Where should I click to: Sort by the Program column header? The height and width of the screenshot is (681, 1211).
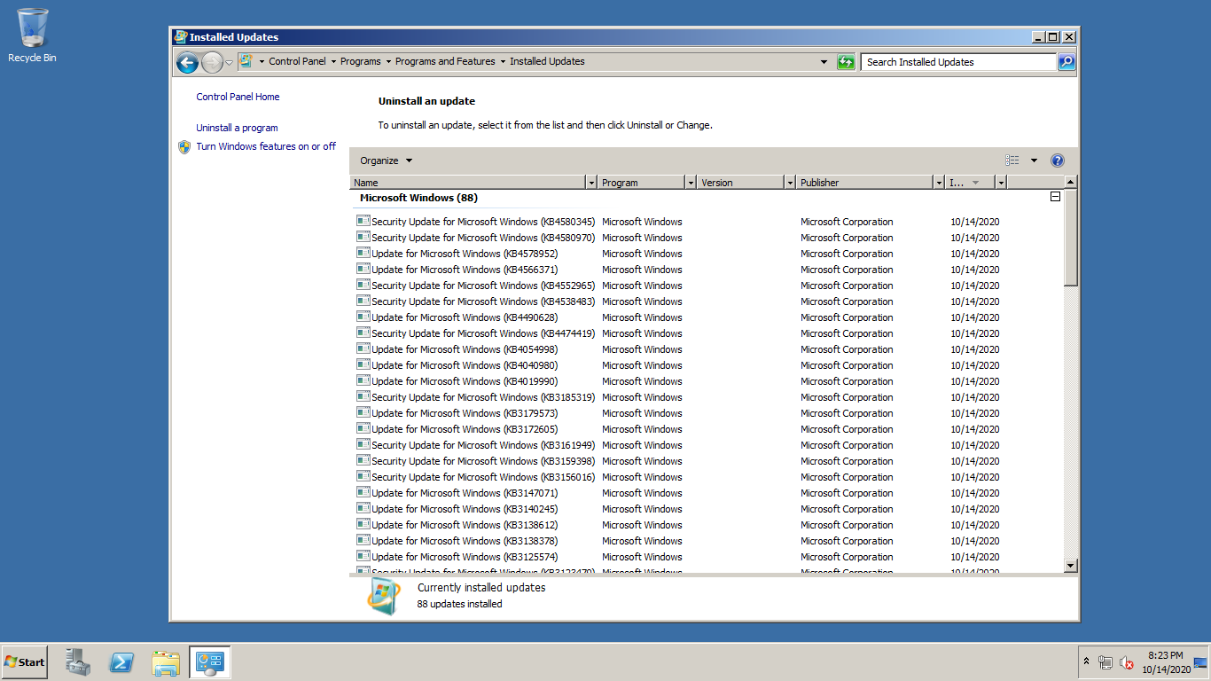pyautogui.click(x=642, y=183)
